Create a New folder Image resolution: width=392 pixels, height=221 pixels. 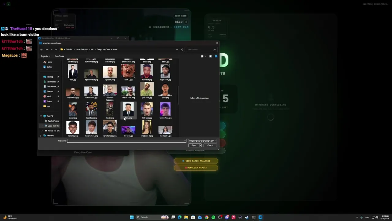59,56
